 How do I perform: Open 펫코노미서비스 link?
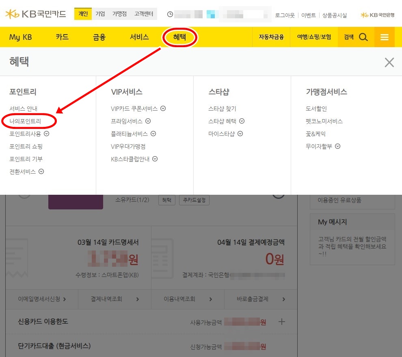point(324,121)
